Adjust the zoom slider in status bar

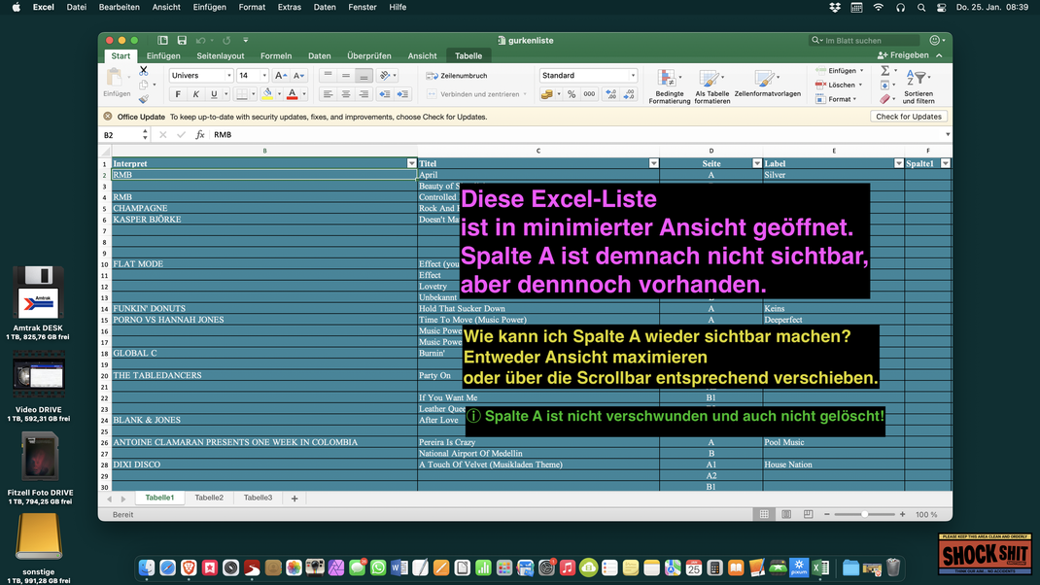pos(864,514)
